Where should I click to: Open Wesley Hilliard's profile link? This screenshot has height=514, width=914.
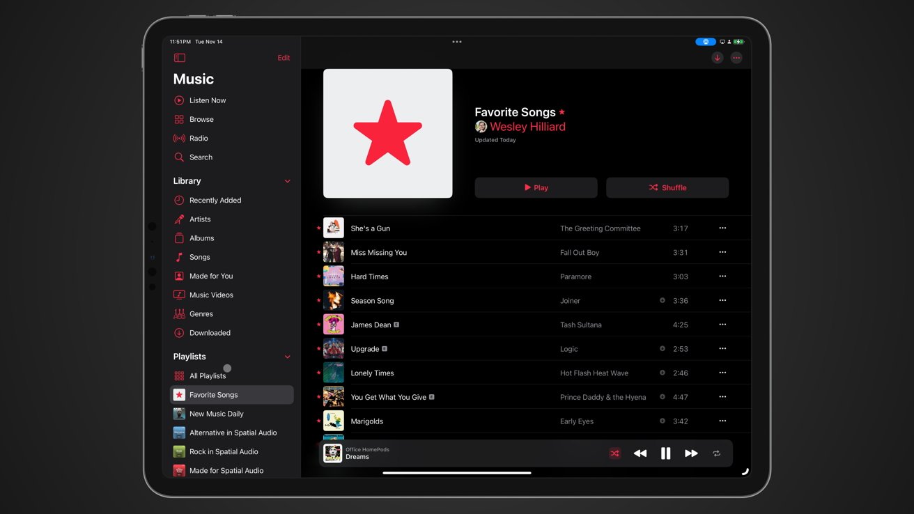tap(527, 126)
